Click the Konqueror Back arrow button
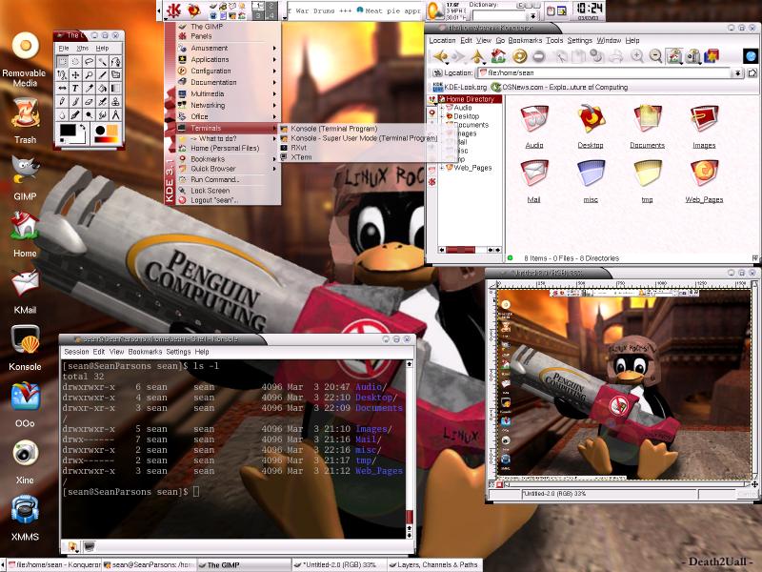Image resolution: width=762 pixels, height=572 pixels. point(441,56)
